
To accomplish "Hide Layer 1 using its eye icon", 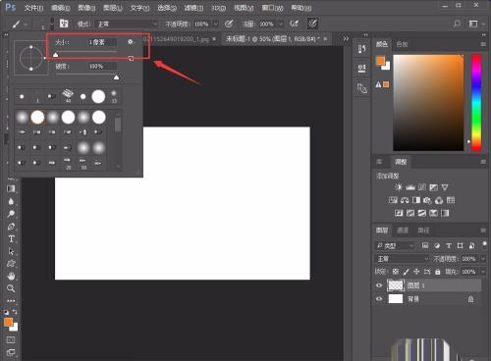I will [x=379, y=285].
